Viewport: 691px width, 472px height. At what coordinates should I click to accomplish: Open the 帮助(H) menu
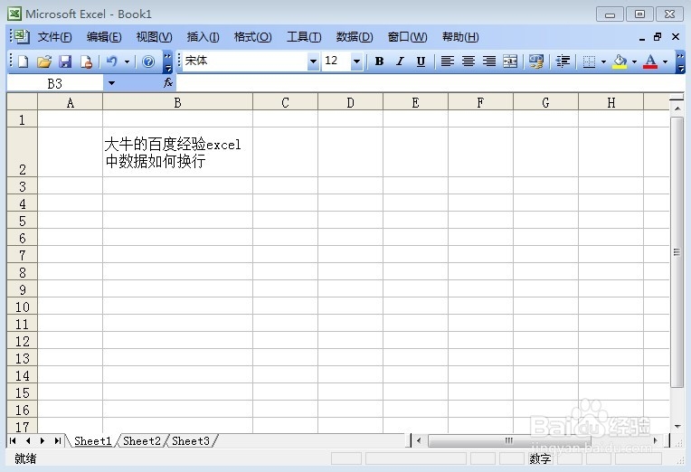pos(460,37)
